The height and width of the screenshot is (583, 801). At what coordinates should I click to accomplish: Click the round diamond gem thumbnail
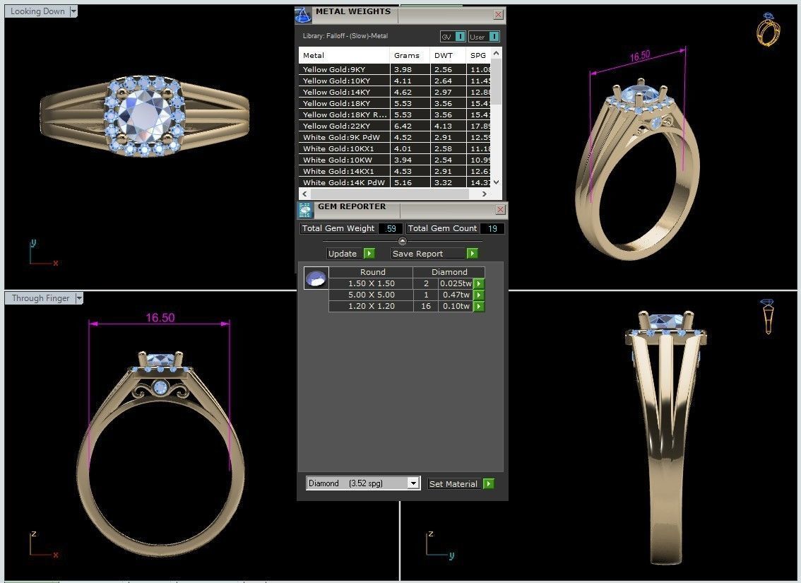(316, 278)
